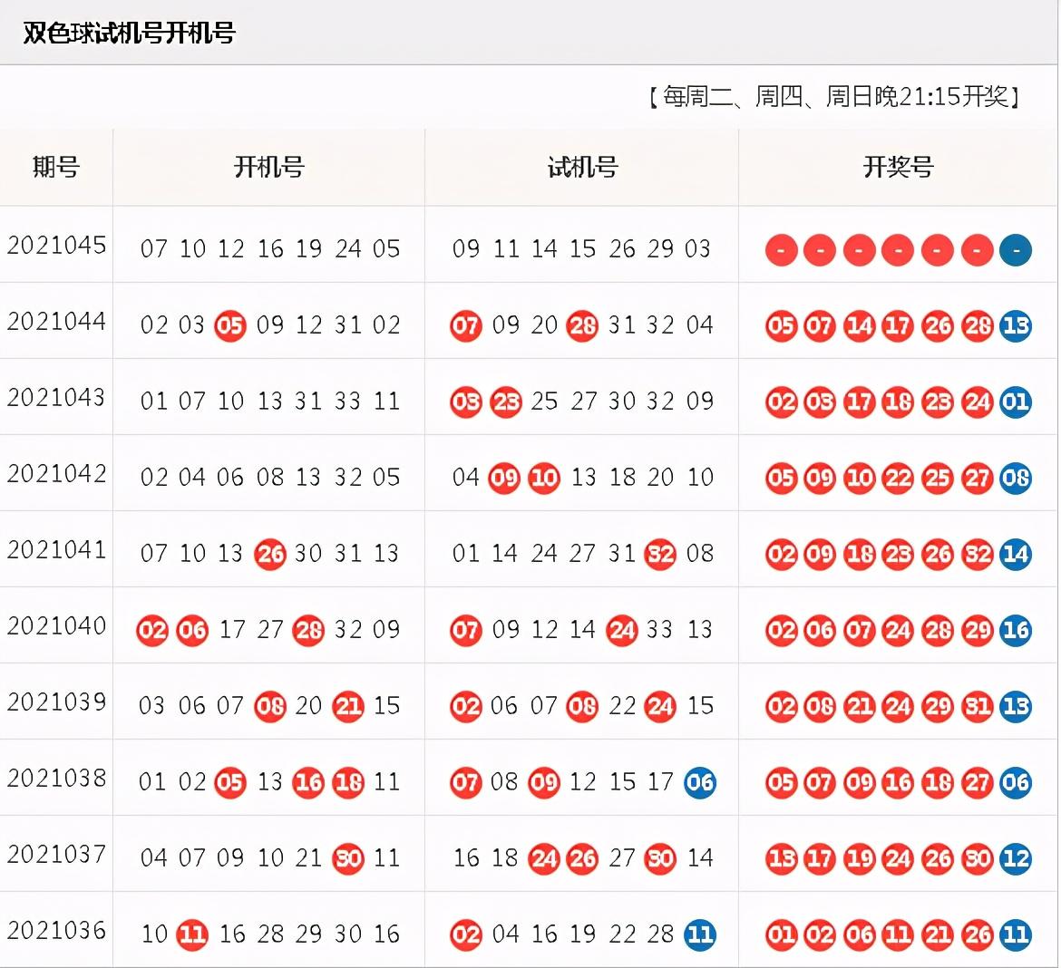Click number 21 in 2021037 开机号

tap(308, 857)
